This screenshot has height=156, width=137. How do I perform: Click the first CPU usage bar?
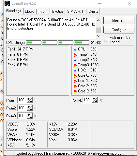[34, 43]
